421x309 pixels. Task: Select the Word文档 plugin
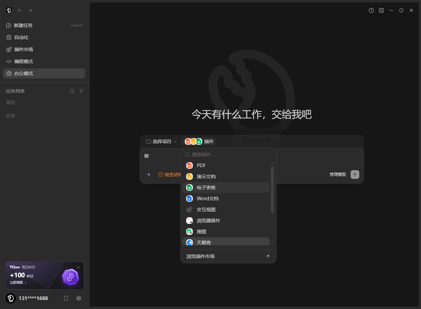[226, 199]
